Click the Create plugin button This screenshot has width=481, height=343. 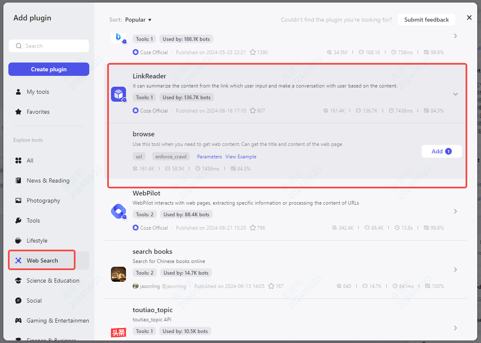[48, 69]
